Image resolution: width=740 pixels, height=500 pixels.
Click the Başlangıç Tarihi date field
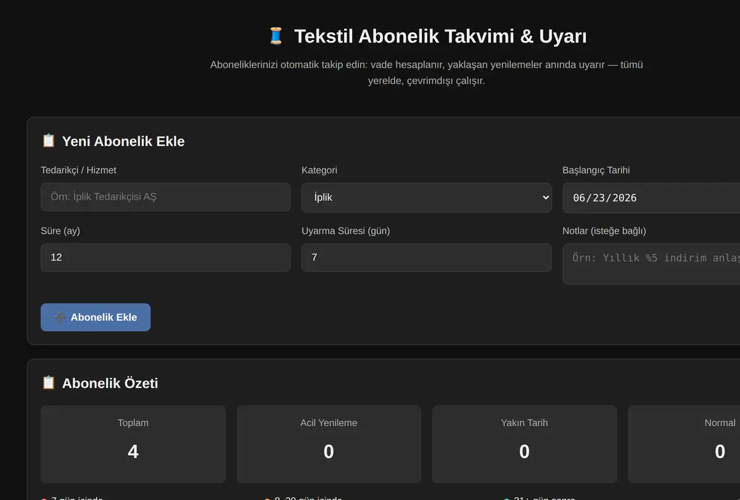click(x=651, y=197)
